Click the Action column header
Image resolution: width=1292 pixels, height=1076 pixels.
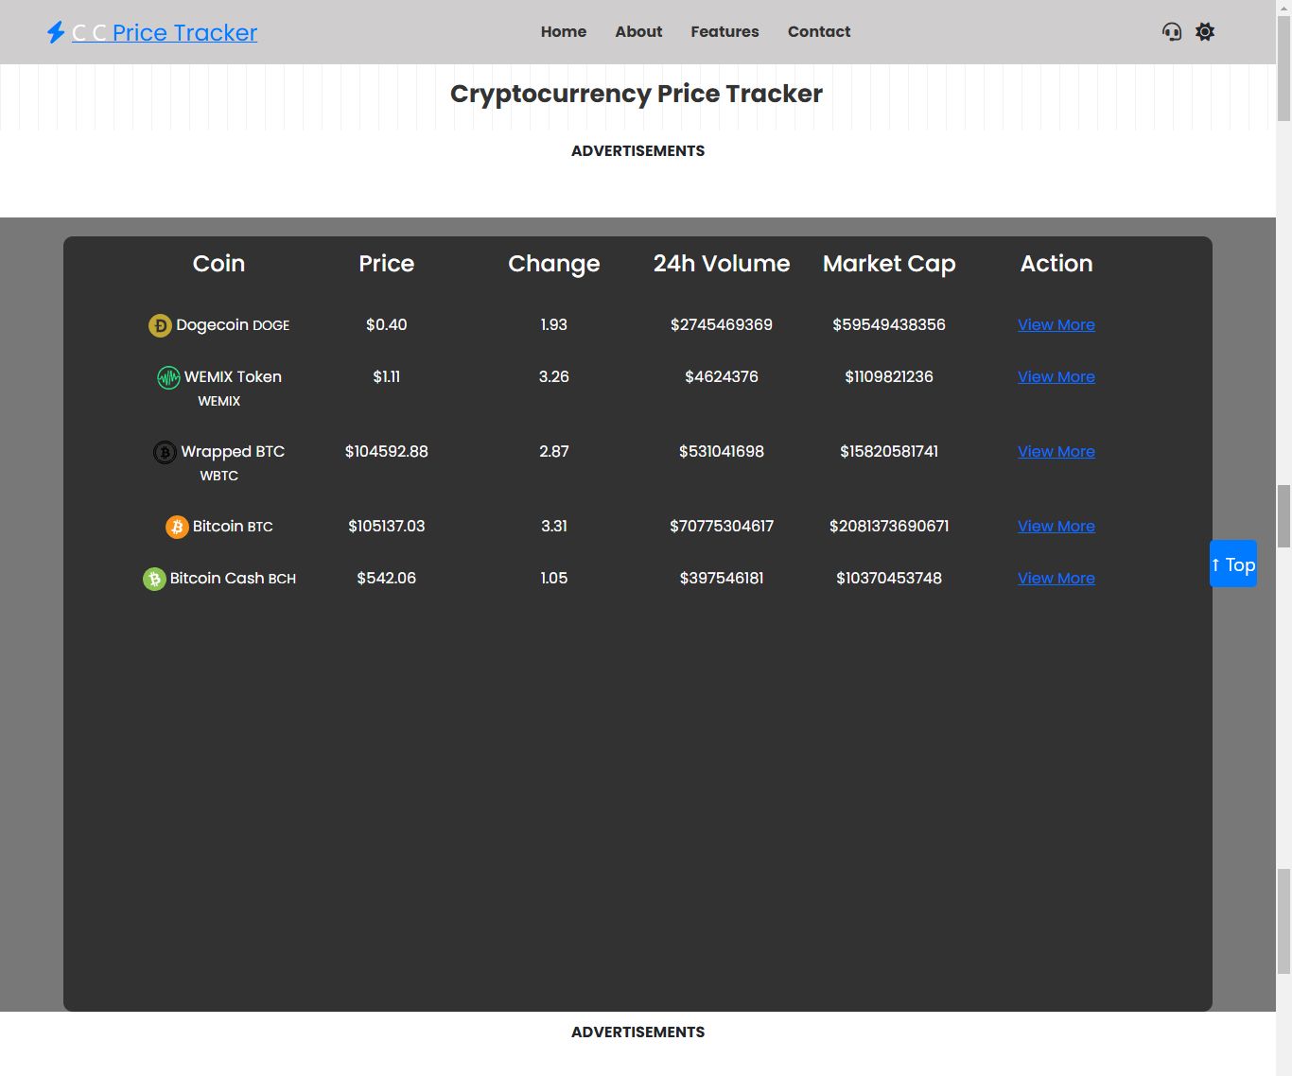1056,264
